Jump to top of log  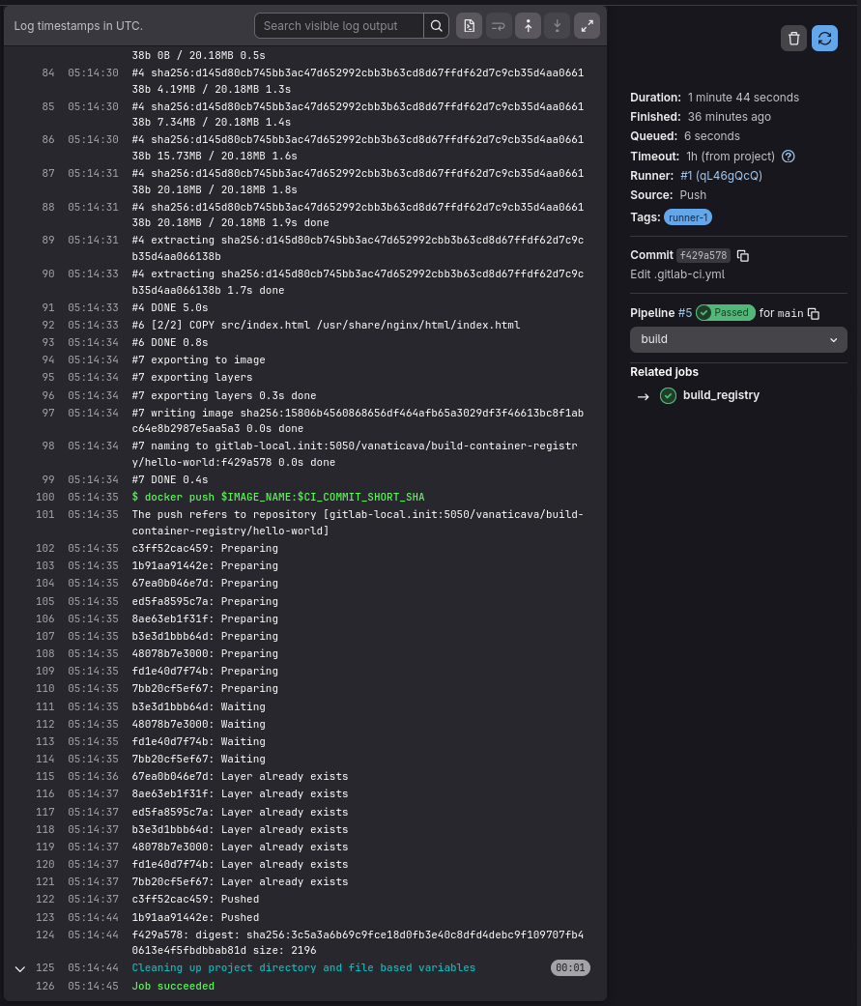tap(528, 26)
